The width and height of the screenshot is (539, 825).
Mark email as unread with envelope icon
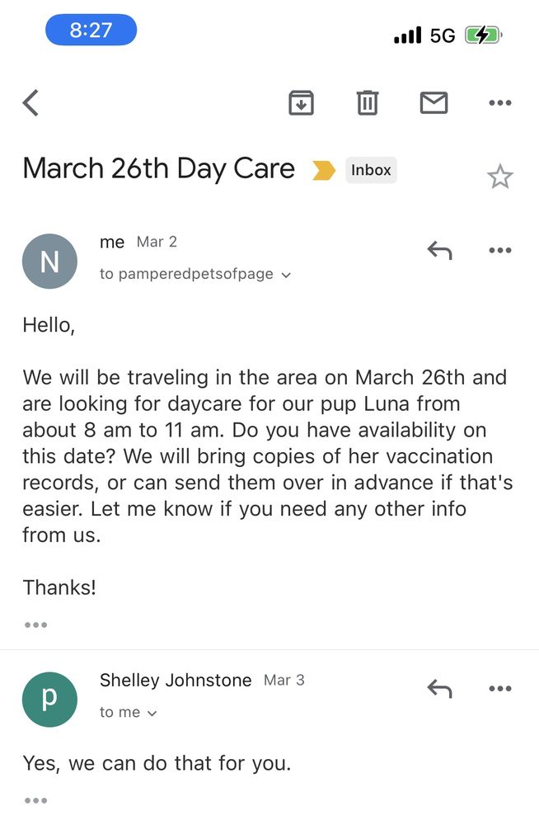point(434,103)
